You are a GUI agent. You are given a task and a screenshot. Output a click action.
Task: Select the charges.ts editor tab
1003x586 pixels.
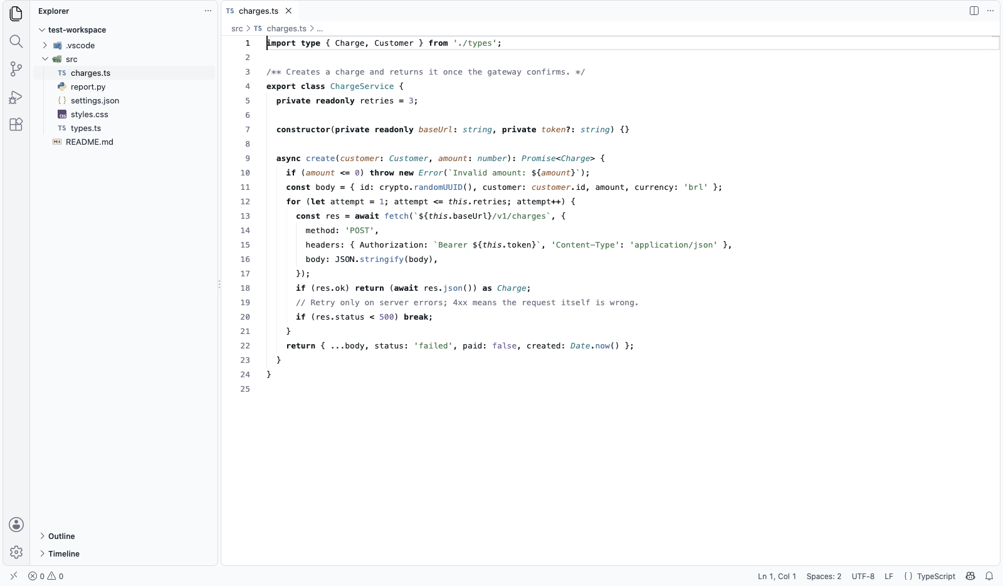tap(259, 11)
